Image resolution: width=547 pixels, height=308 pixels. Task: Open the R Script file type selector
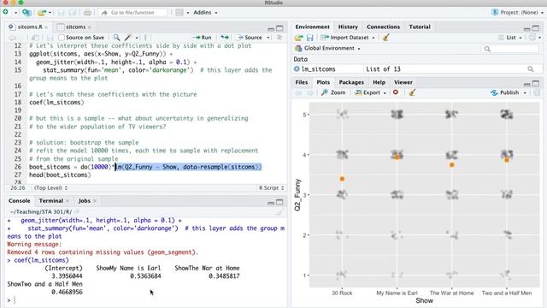pyautogui.click(x=271, y=188)
